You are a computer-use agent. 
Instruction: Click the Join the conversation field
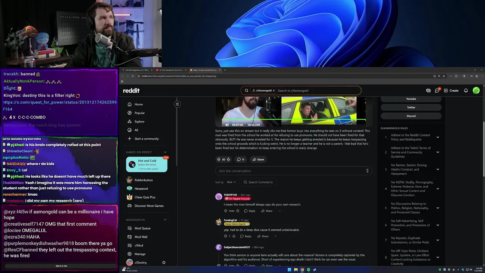(294, 171)
